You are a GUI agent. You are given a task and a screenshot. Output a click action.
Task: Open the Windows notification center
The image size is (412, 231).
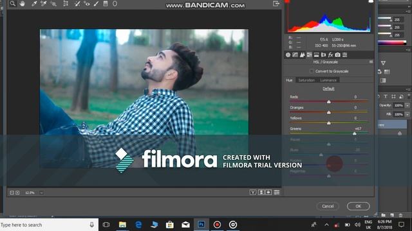[401, 225]
